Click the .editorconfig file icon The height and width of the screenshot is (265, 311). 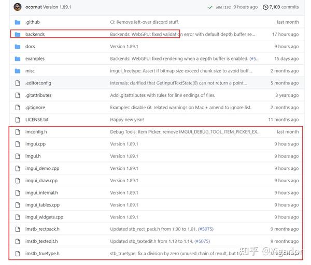coord(17,83)
